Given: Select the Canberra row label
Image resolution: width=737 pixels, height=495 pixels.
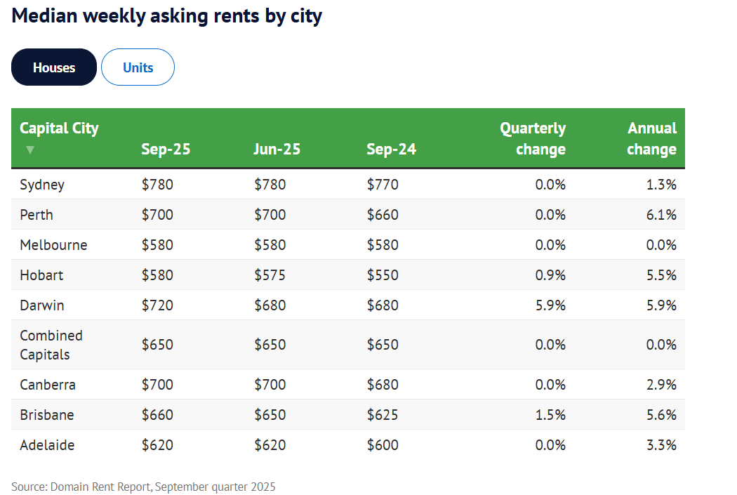Looking at the screenshot, I should coord(48,385).
